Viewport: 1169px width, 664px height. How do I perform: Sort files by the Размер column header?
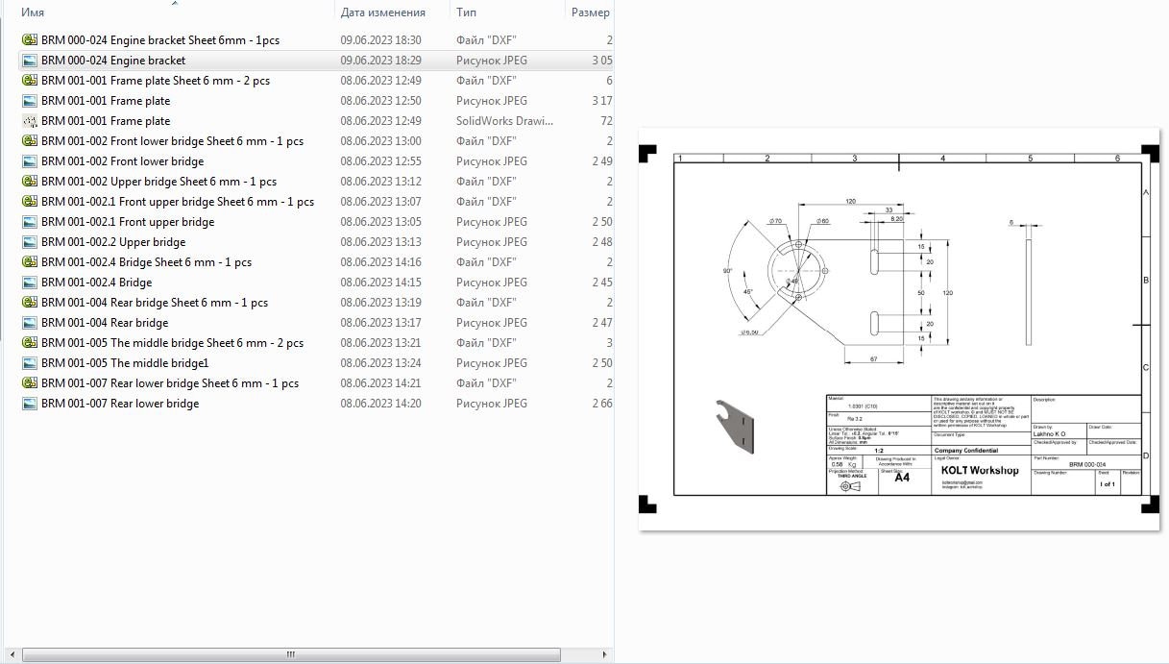click(x=590, y=12)
